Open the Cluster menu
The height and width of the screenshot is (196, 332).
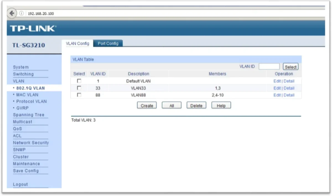pyautogui.click(x=21, y=157)
